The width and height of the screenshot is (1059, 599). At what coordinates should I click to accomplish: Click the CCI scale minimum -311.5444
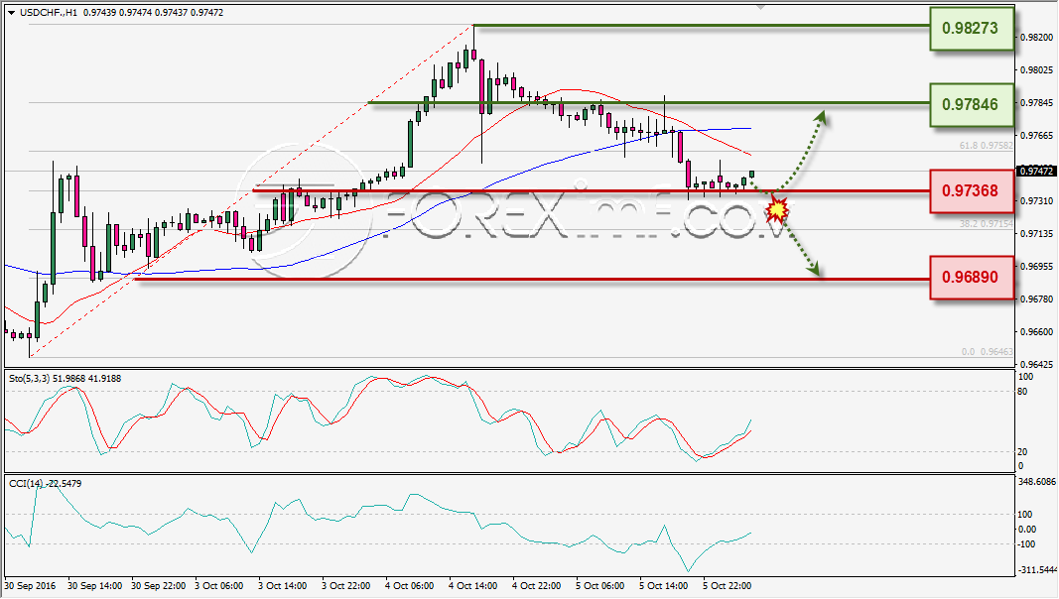click(x=1037, y=570)
